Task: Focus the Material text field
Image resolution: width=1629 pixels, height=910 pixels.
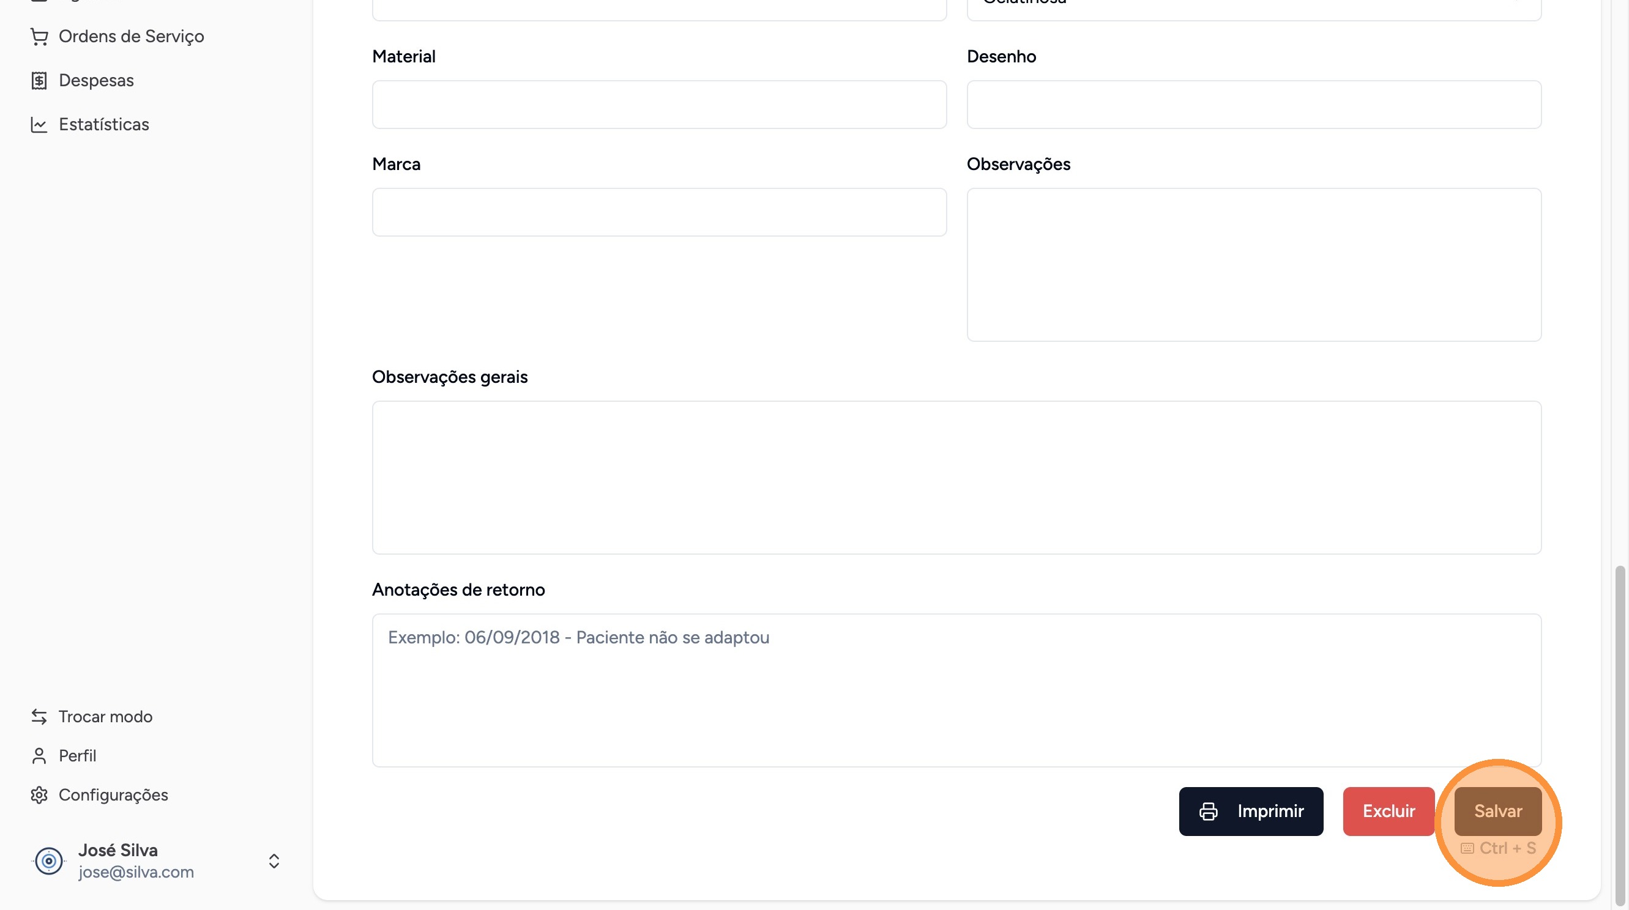Action: click(x=659, y=105)
